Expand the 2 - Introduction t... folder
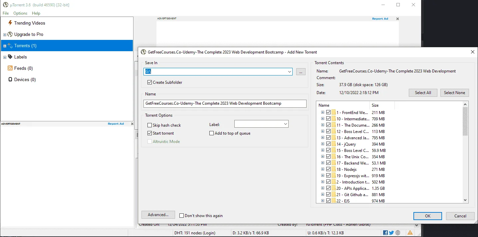478x237 pixels. point(323,182)
